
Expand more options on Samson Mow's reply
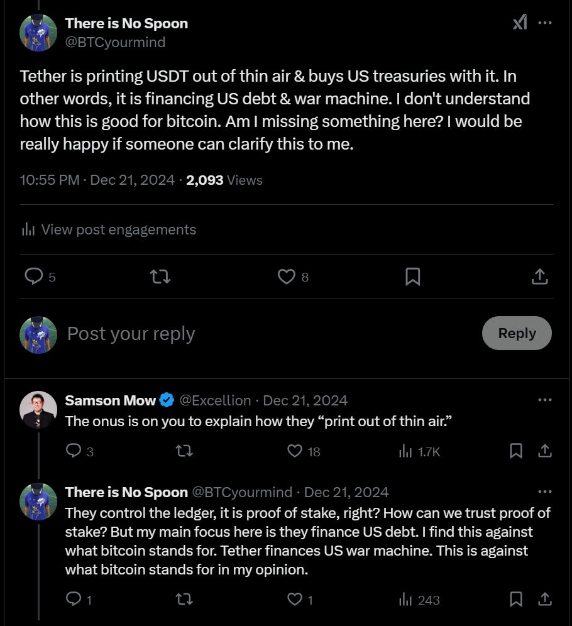point(545,400)
